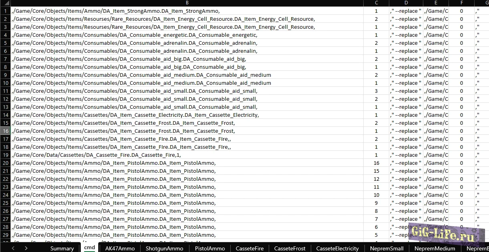The width and height of the screenshot is (489, 252).
Task: Open the NepremMedium sheet tab
Action: (435, 248)
